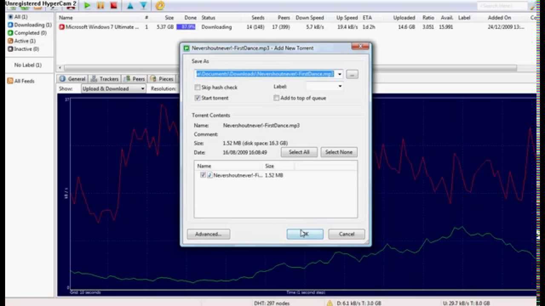This screenshot has height=306, width=545.
Task: Confirm dialog with OK button
Action: [305, 234]
